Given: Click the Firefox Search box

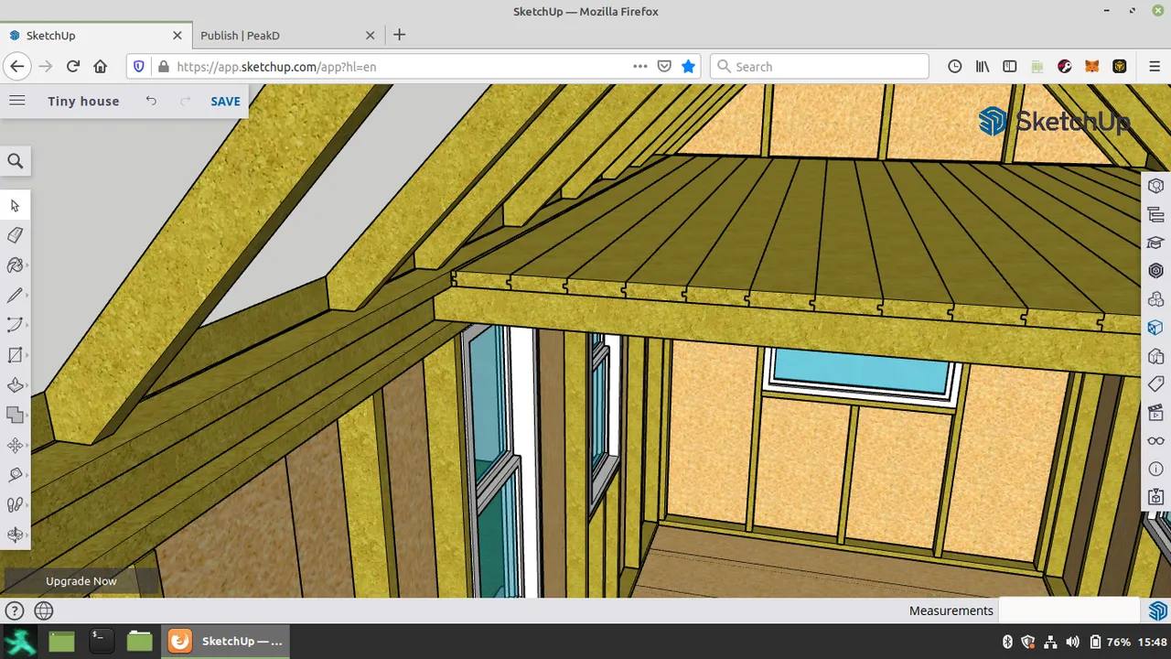Looking at the screenshot, I should point(820,67).
